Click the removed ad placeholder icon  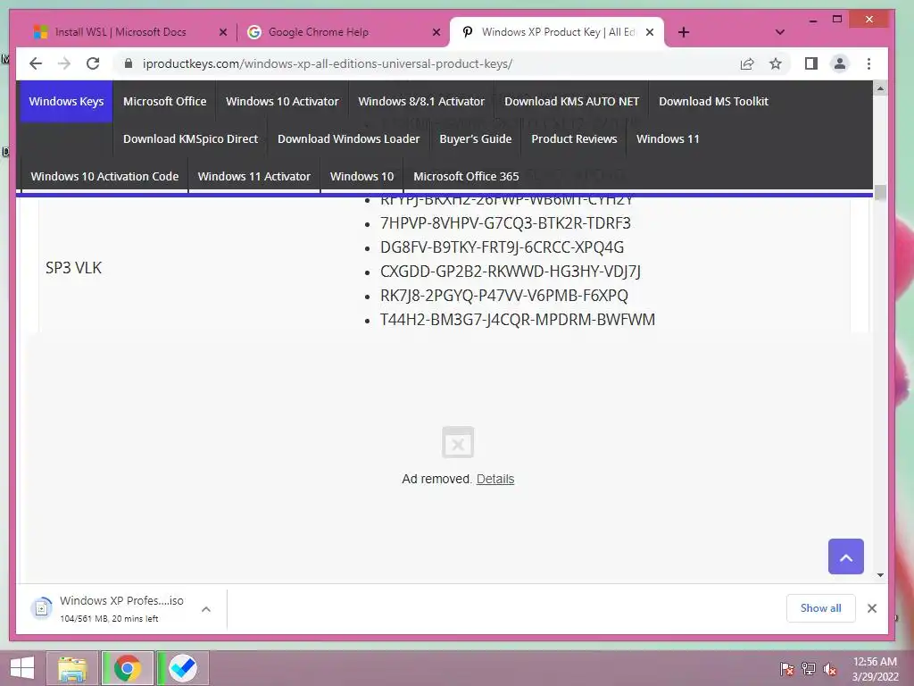pyautogui.click(x=458, y=443)
